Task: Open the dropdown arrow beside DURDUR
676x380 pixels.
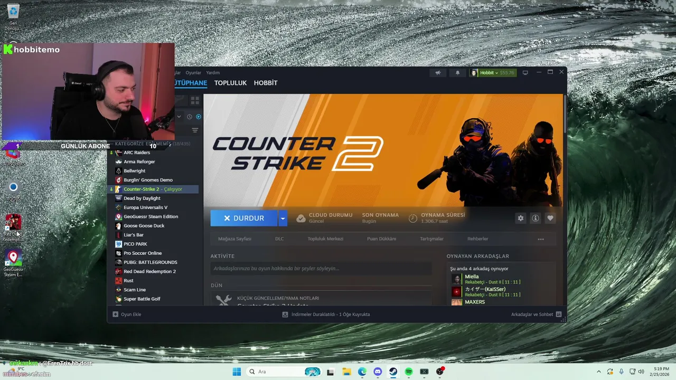Action: (x=283, y=218)
